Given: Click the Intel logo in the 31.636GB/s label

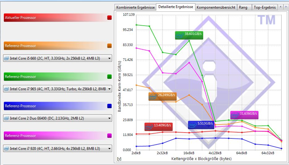Looking at the screenshot, I should point(235,115).
